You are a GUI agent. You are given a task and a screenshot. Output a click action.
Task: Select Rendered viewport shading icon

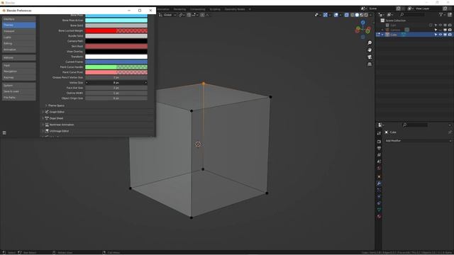pyautogui.click(x=366, y=15)
